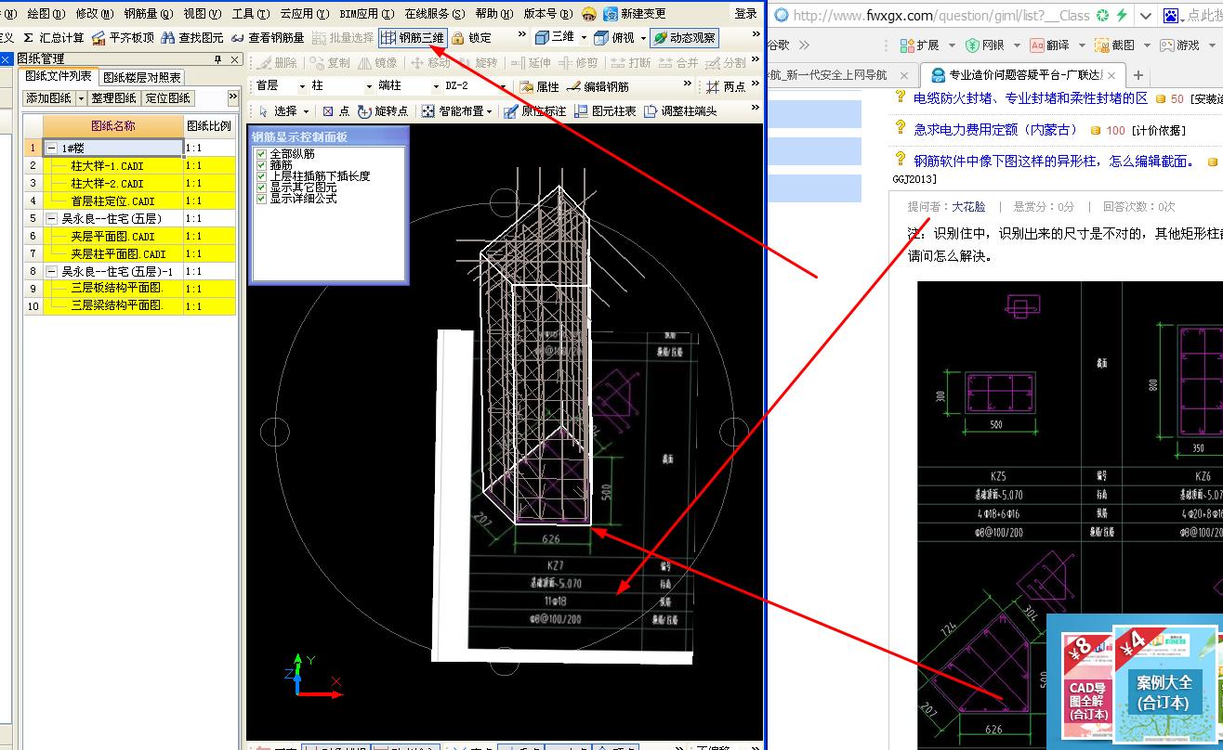The image size is (1223, 750).
Task: Uncheck 显示其它图元 checkbox
Action: 262,187
